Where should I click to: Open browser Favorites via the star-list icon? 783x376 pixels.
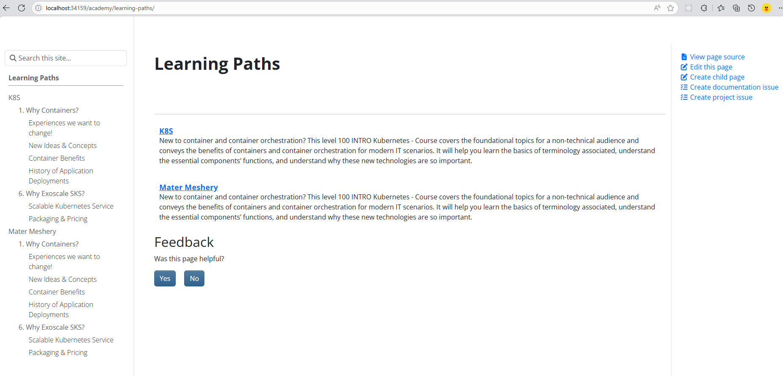(721, 8)
